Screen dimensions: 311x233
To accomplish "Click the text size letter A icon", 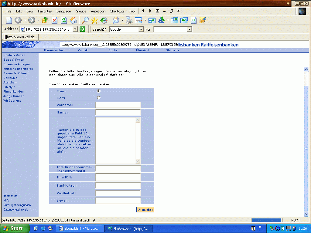I will (162, 20).
